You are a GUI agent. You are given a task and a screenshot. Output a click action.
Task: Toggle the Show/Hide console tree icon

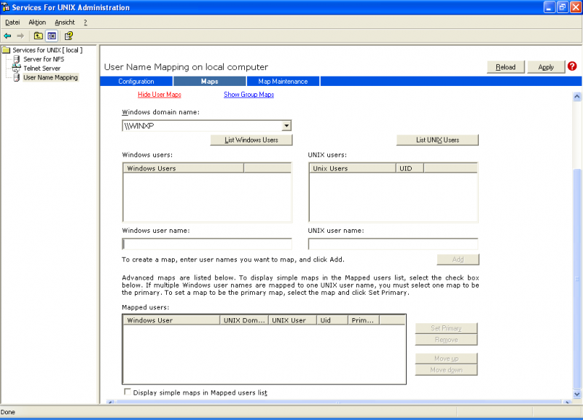pos(52,35)
